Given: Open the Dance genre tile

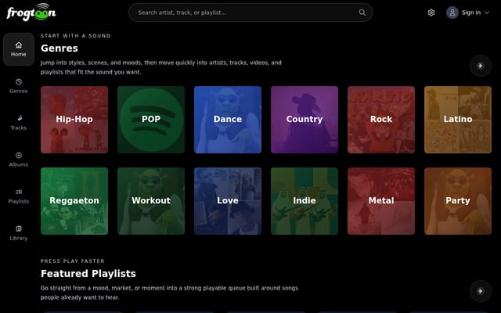Looking at the screenshot, I should click(228, 120).
